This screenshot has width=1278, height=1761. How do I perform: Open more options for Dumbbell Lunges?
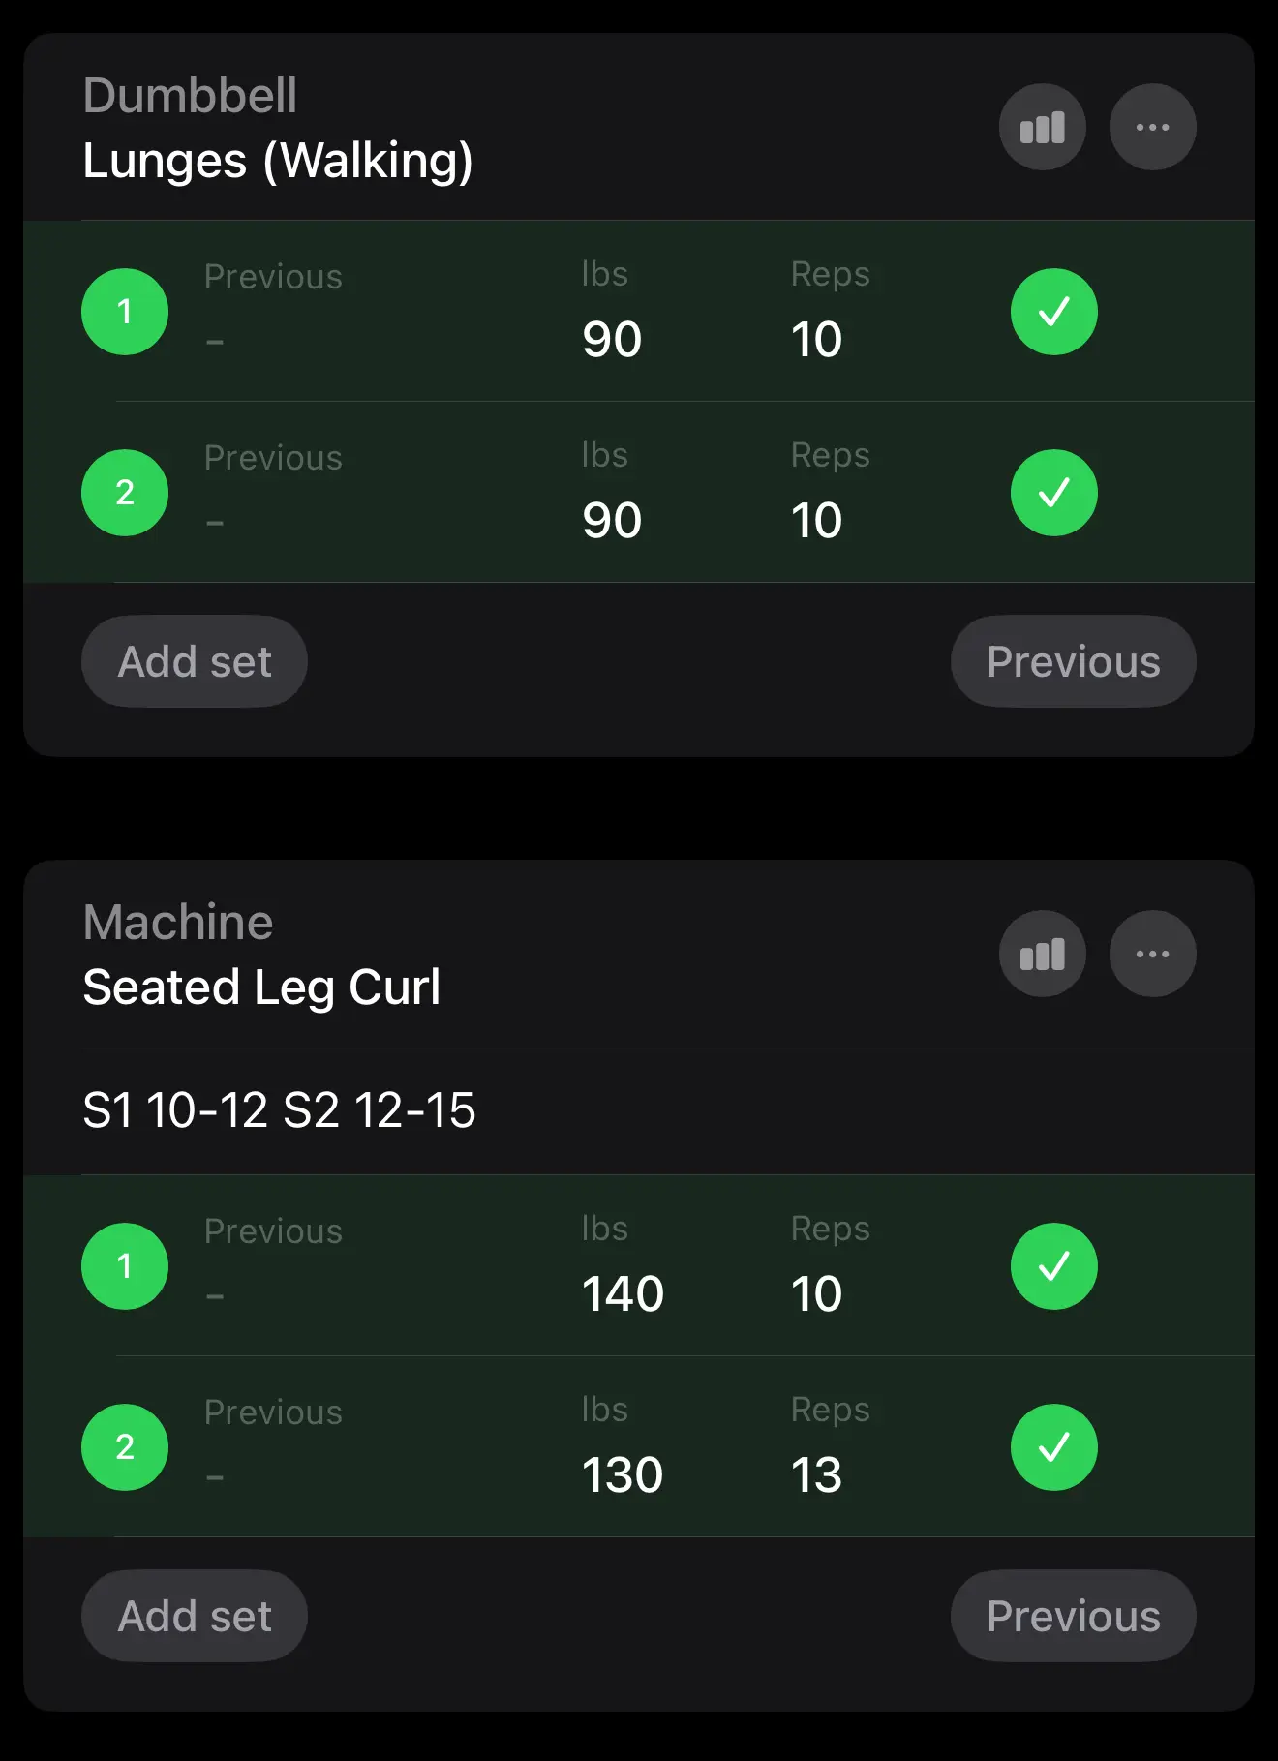click(x=1152, y=127)
